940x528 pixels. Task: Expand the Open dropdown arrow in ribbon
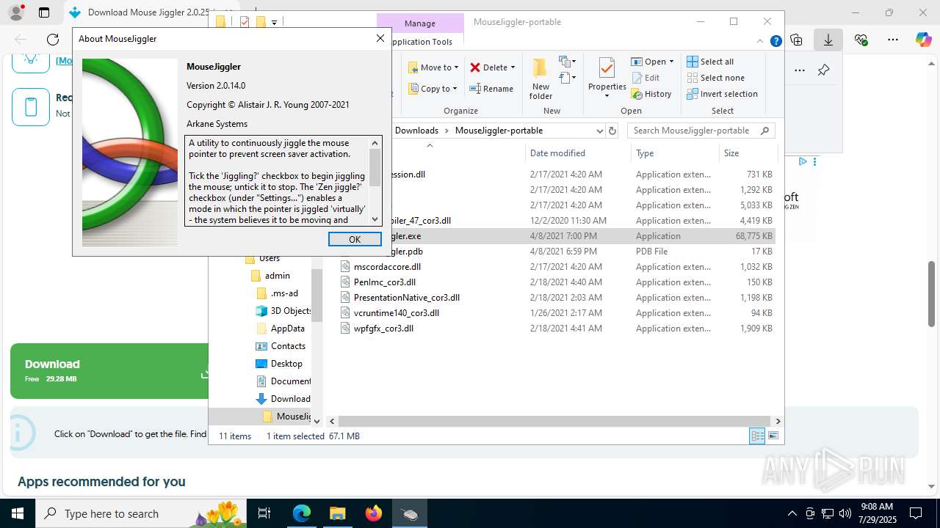point(671,62)
